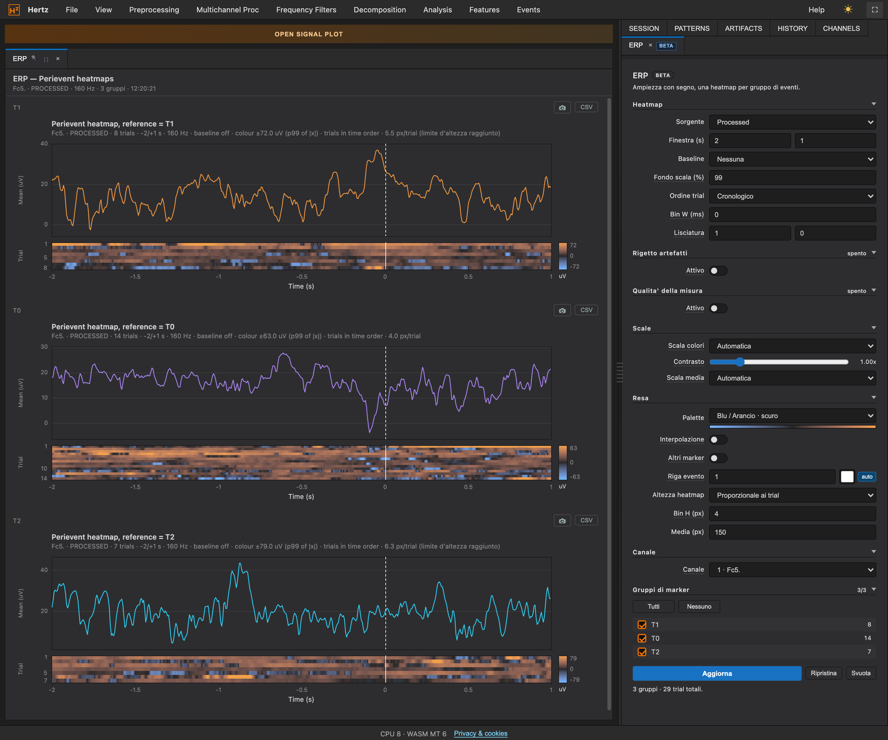Collapse the Heatmap section
888x740 pixels.
coord(874,104)
